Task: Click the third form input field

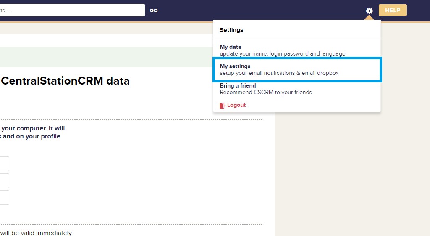Action: pos(4,197)
